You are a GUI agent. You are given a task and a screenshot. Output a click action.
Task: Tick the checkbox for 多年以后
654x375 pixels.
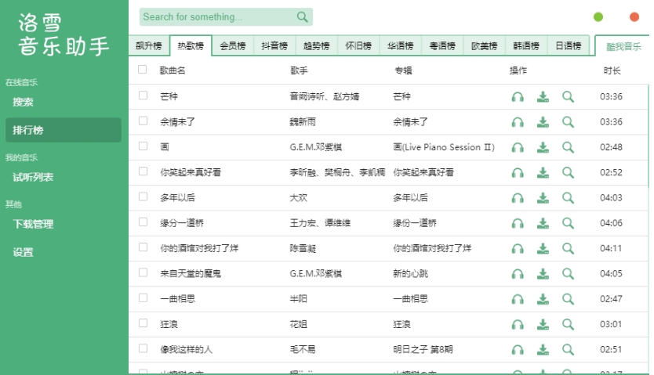[143, 197]
